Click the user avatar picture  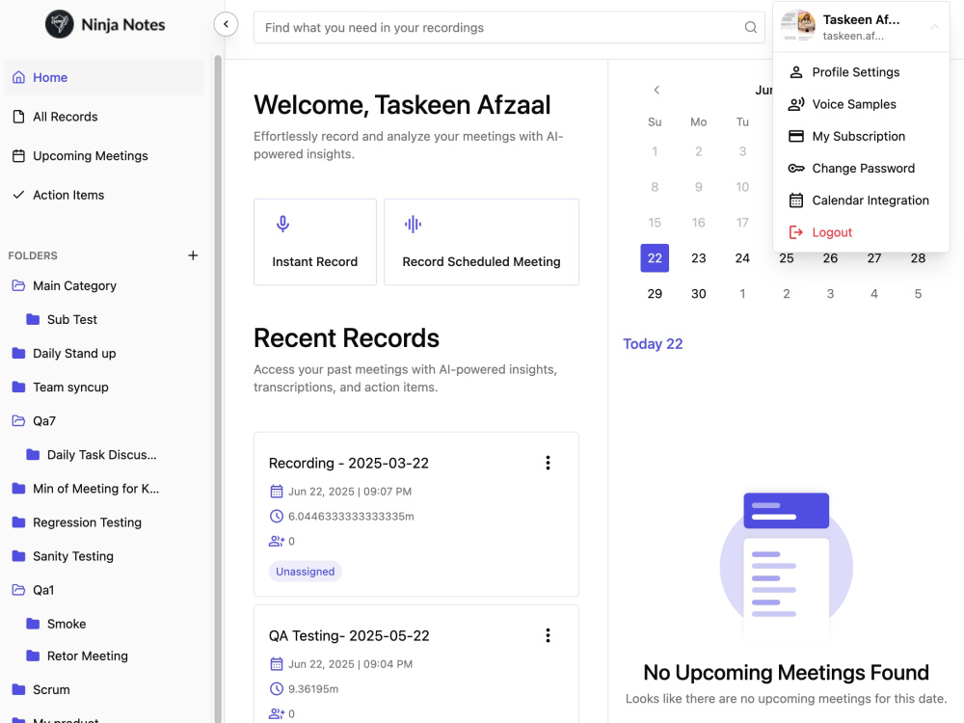(798, 26)
